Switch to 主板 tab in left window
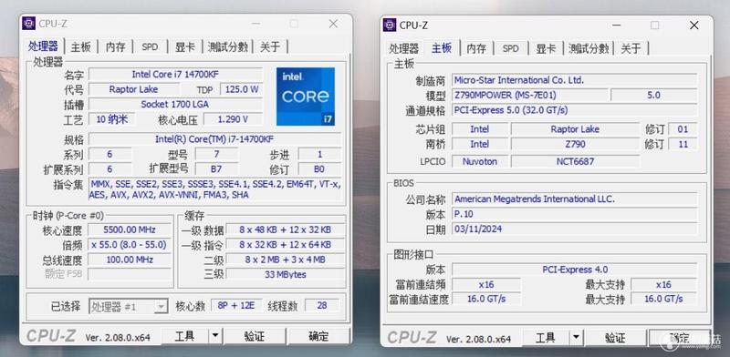Viewport: 730px width, 357px height. [x=80, y=47]
